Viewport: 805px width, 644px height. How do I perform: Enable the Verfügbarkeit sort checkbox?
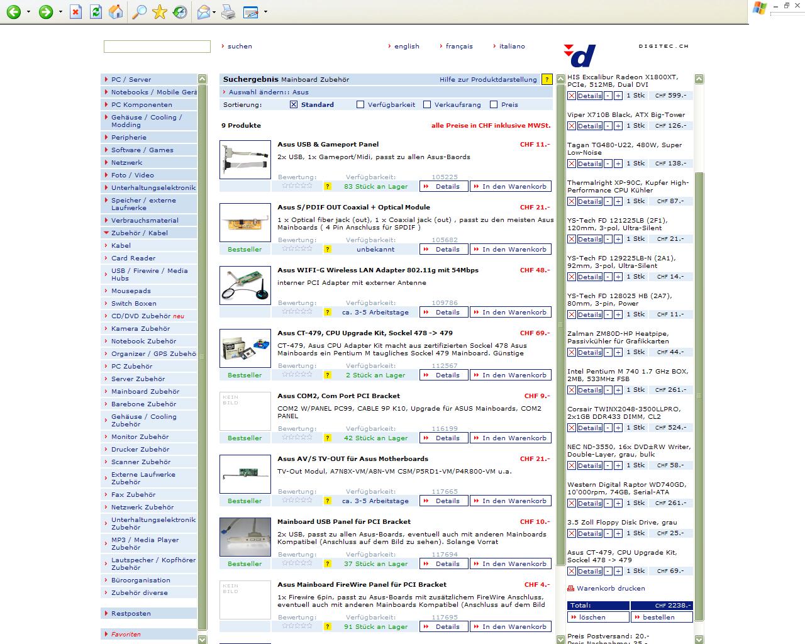(x=360, y=104)
